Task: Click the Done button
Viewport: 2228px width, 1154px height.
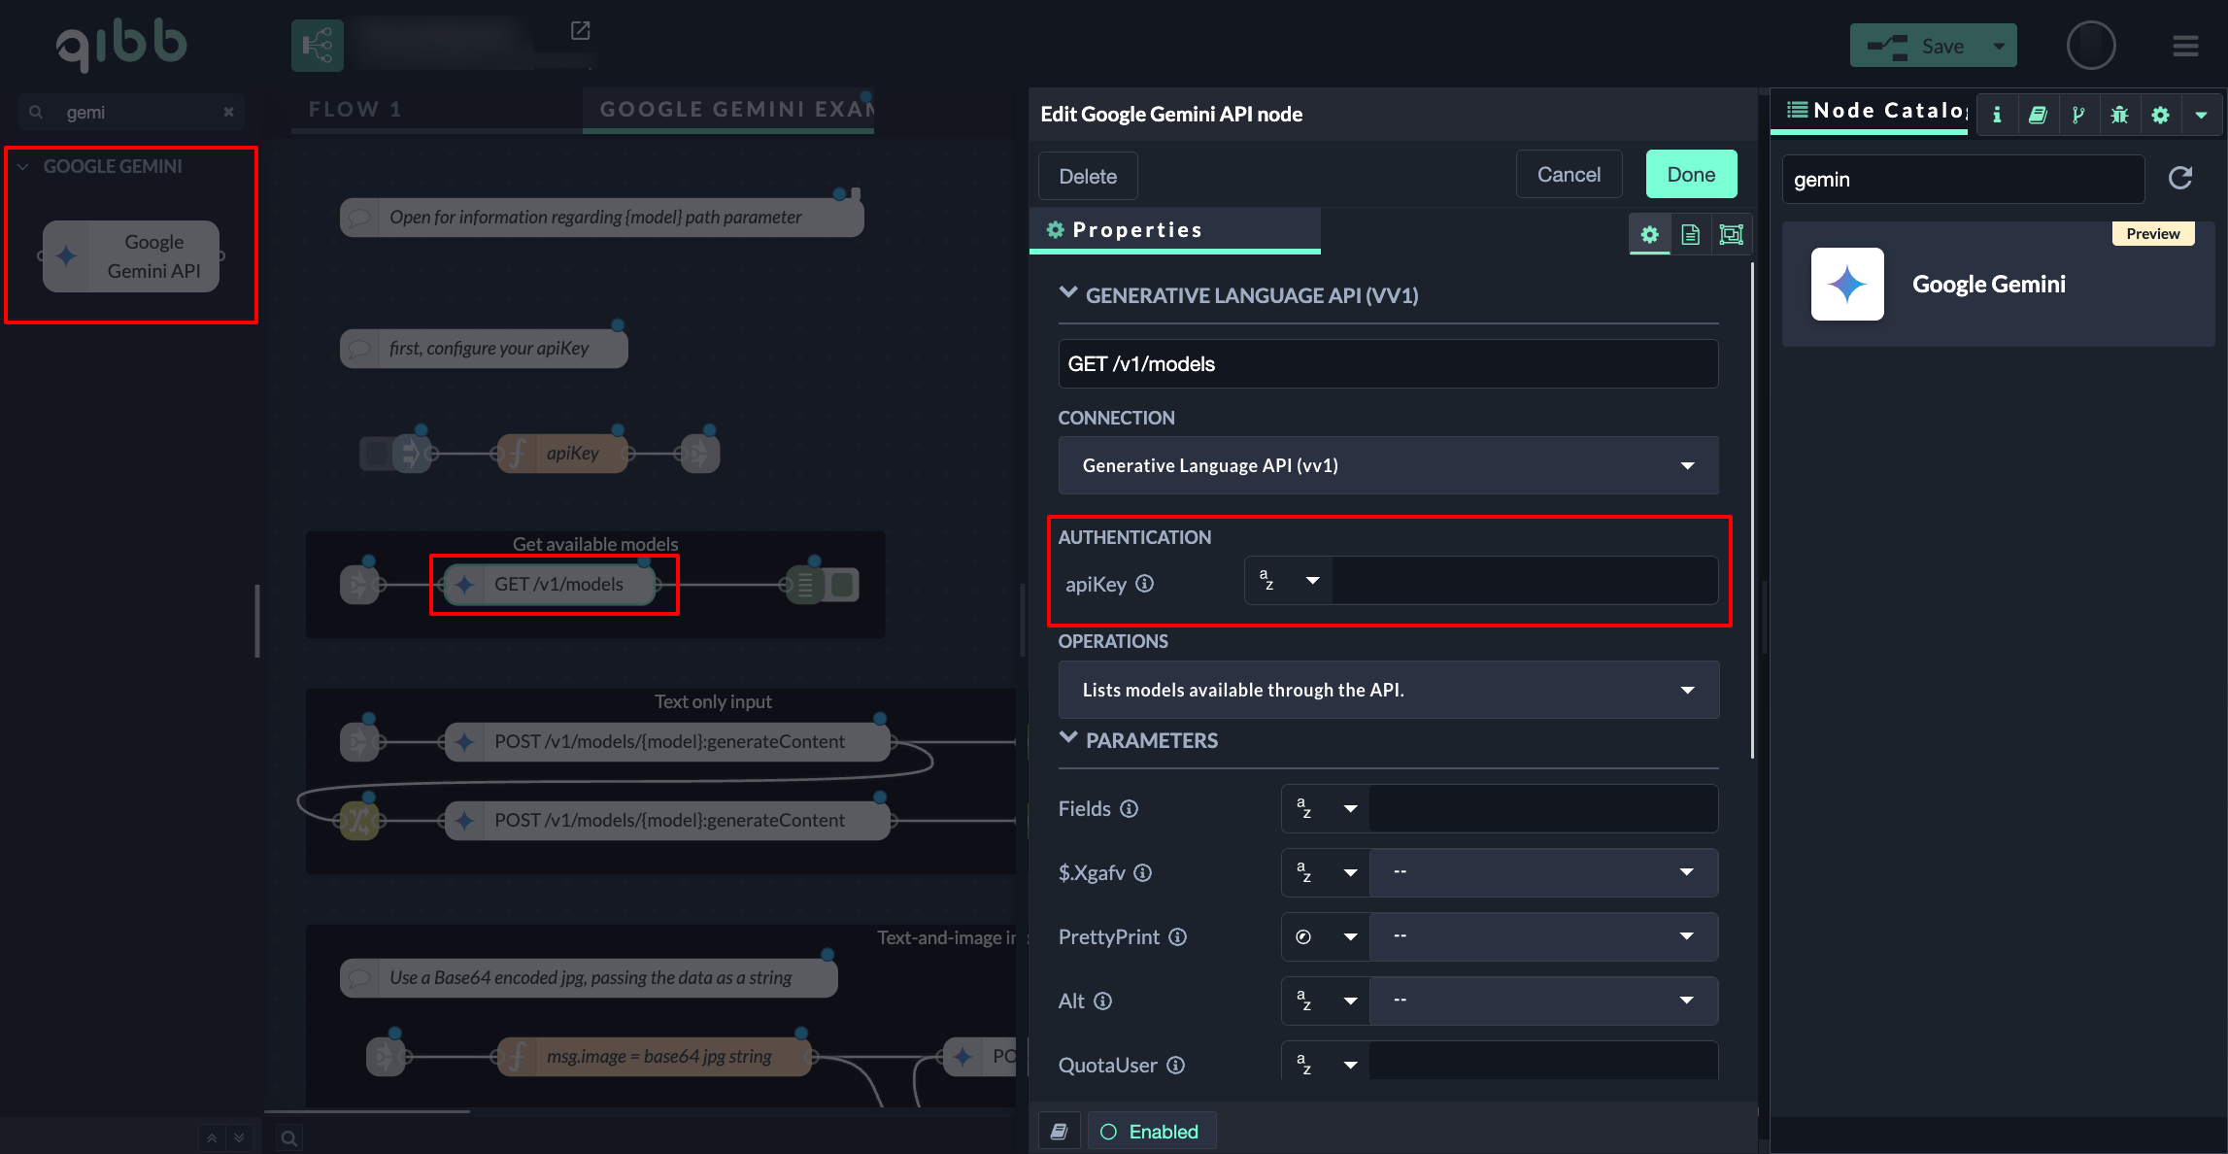Action: pyautogui.click(x=1690, y=175)
